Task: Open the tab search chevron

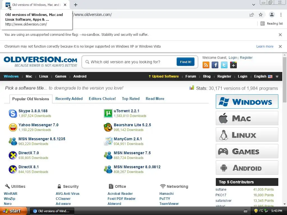Action: coord(253,5)
